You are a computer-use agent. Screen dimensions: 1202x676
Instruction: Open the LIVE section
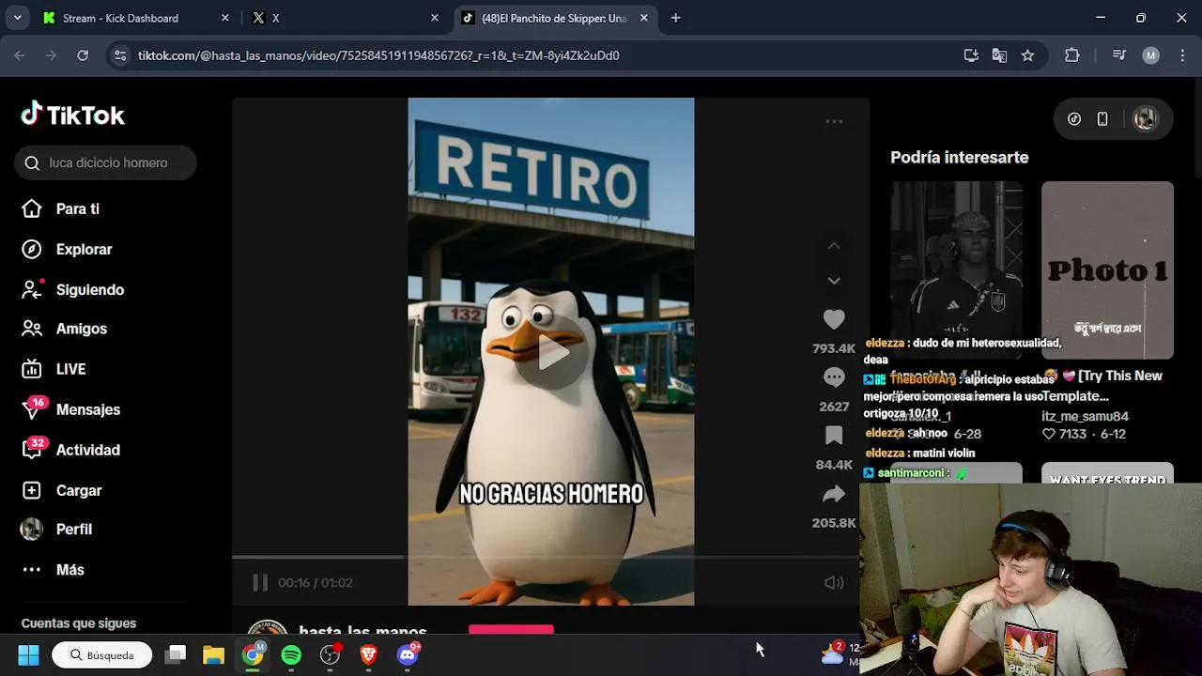click(54, 369)
